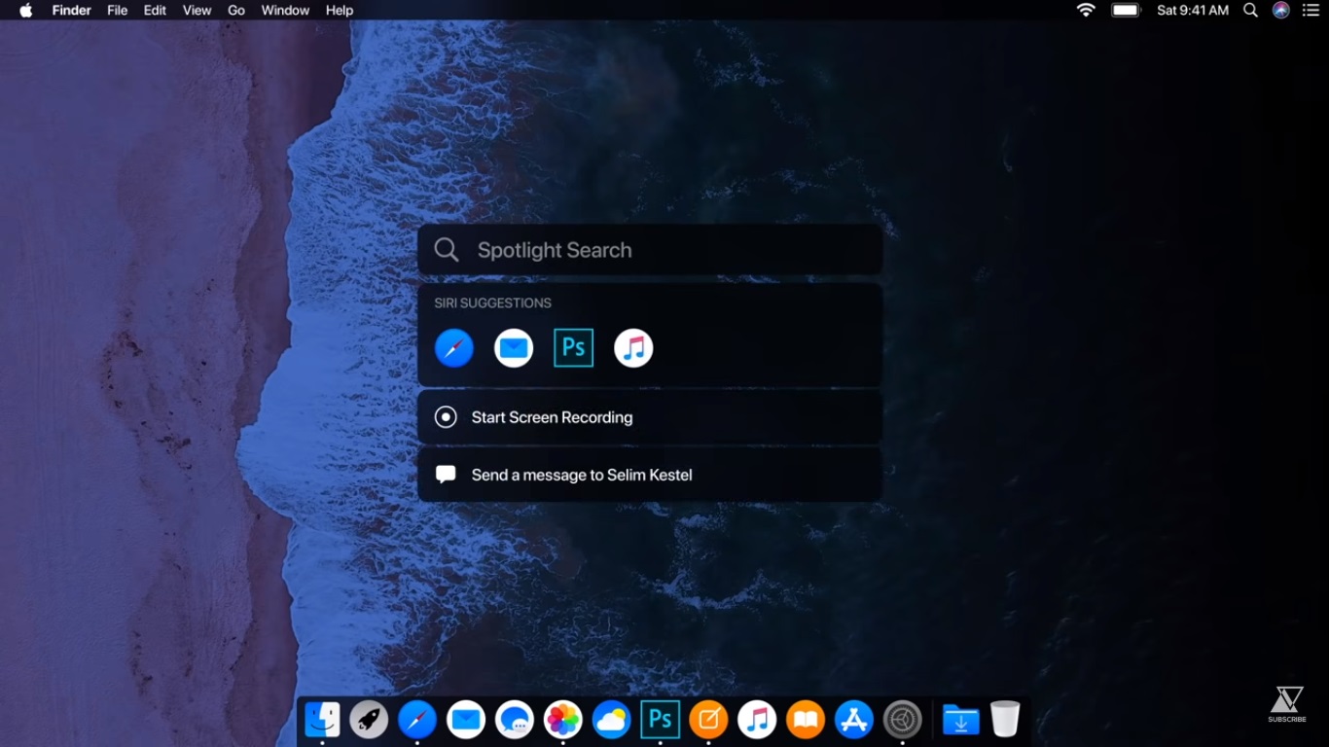
Task: Activate Siri from the menu bar
Action: (x=1281, y=10)
